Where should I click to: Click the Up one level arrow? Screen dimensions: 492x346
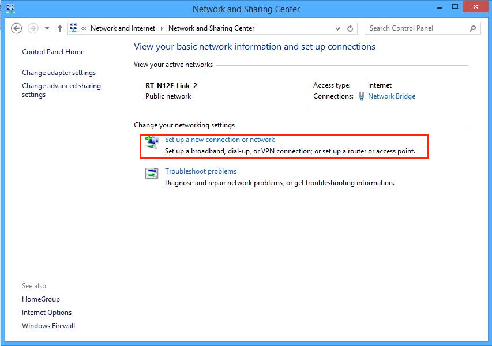click(60, 28)
